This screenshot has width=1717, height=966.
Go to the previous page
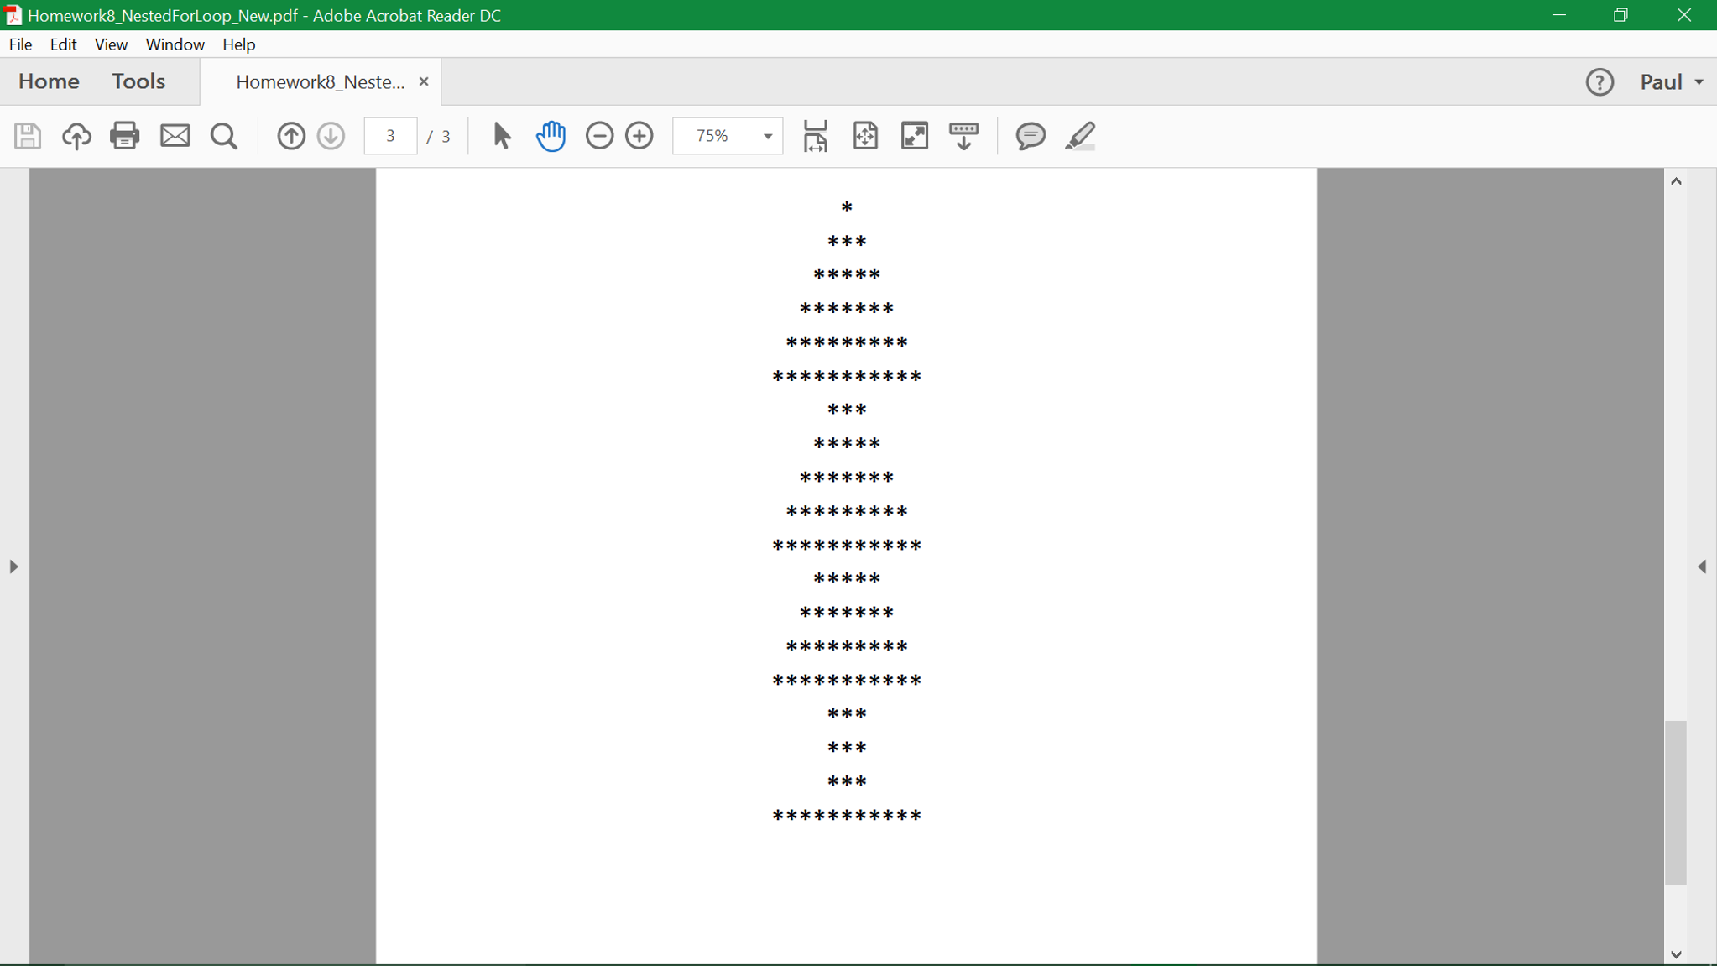(290, 135)
